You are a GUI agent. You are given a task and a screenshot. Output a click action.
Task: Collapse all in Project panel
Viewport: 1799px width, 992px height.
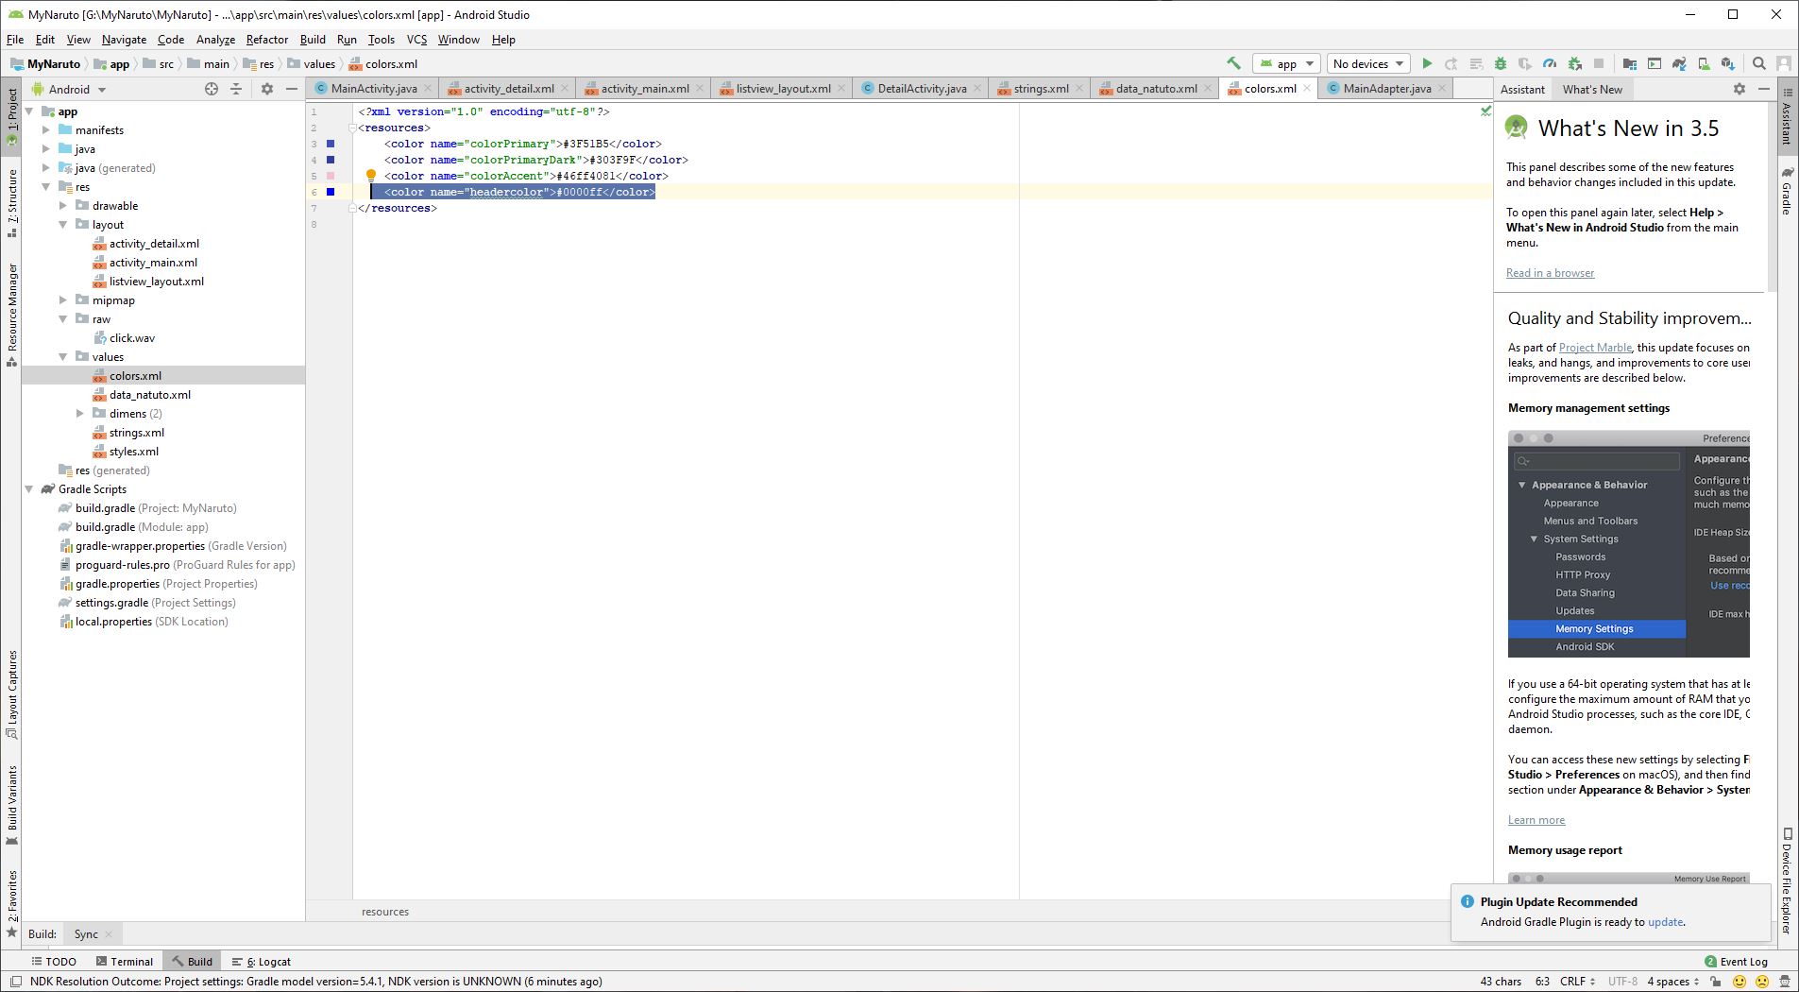[236, 89]
